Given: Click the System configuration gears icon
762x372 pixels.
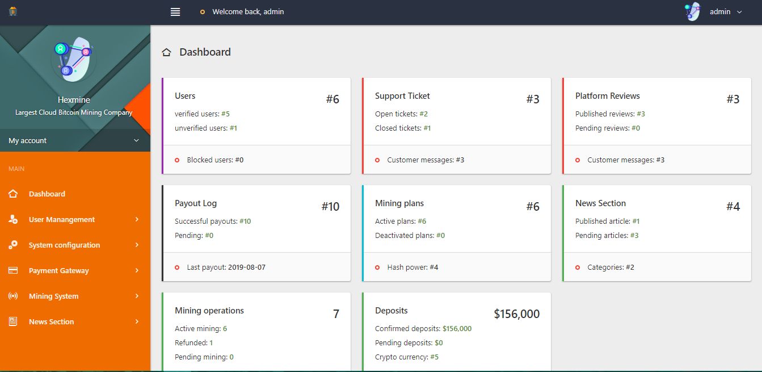Looking at the screenshot, I should point(13,245).
